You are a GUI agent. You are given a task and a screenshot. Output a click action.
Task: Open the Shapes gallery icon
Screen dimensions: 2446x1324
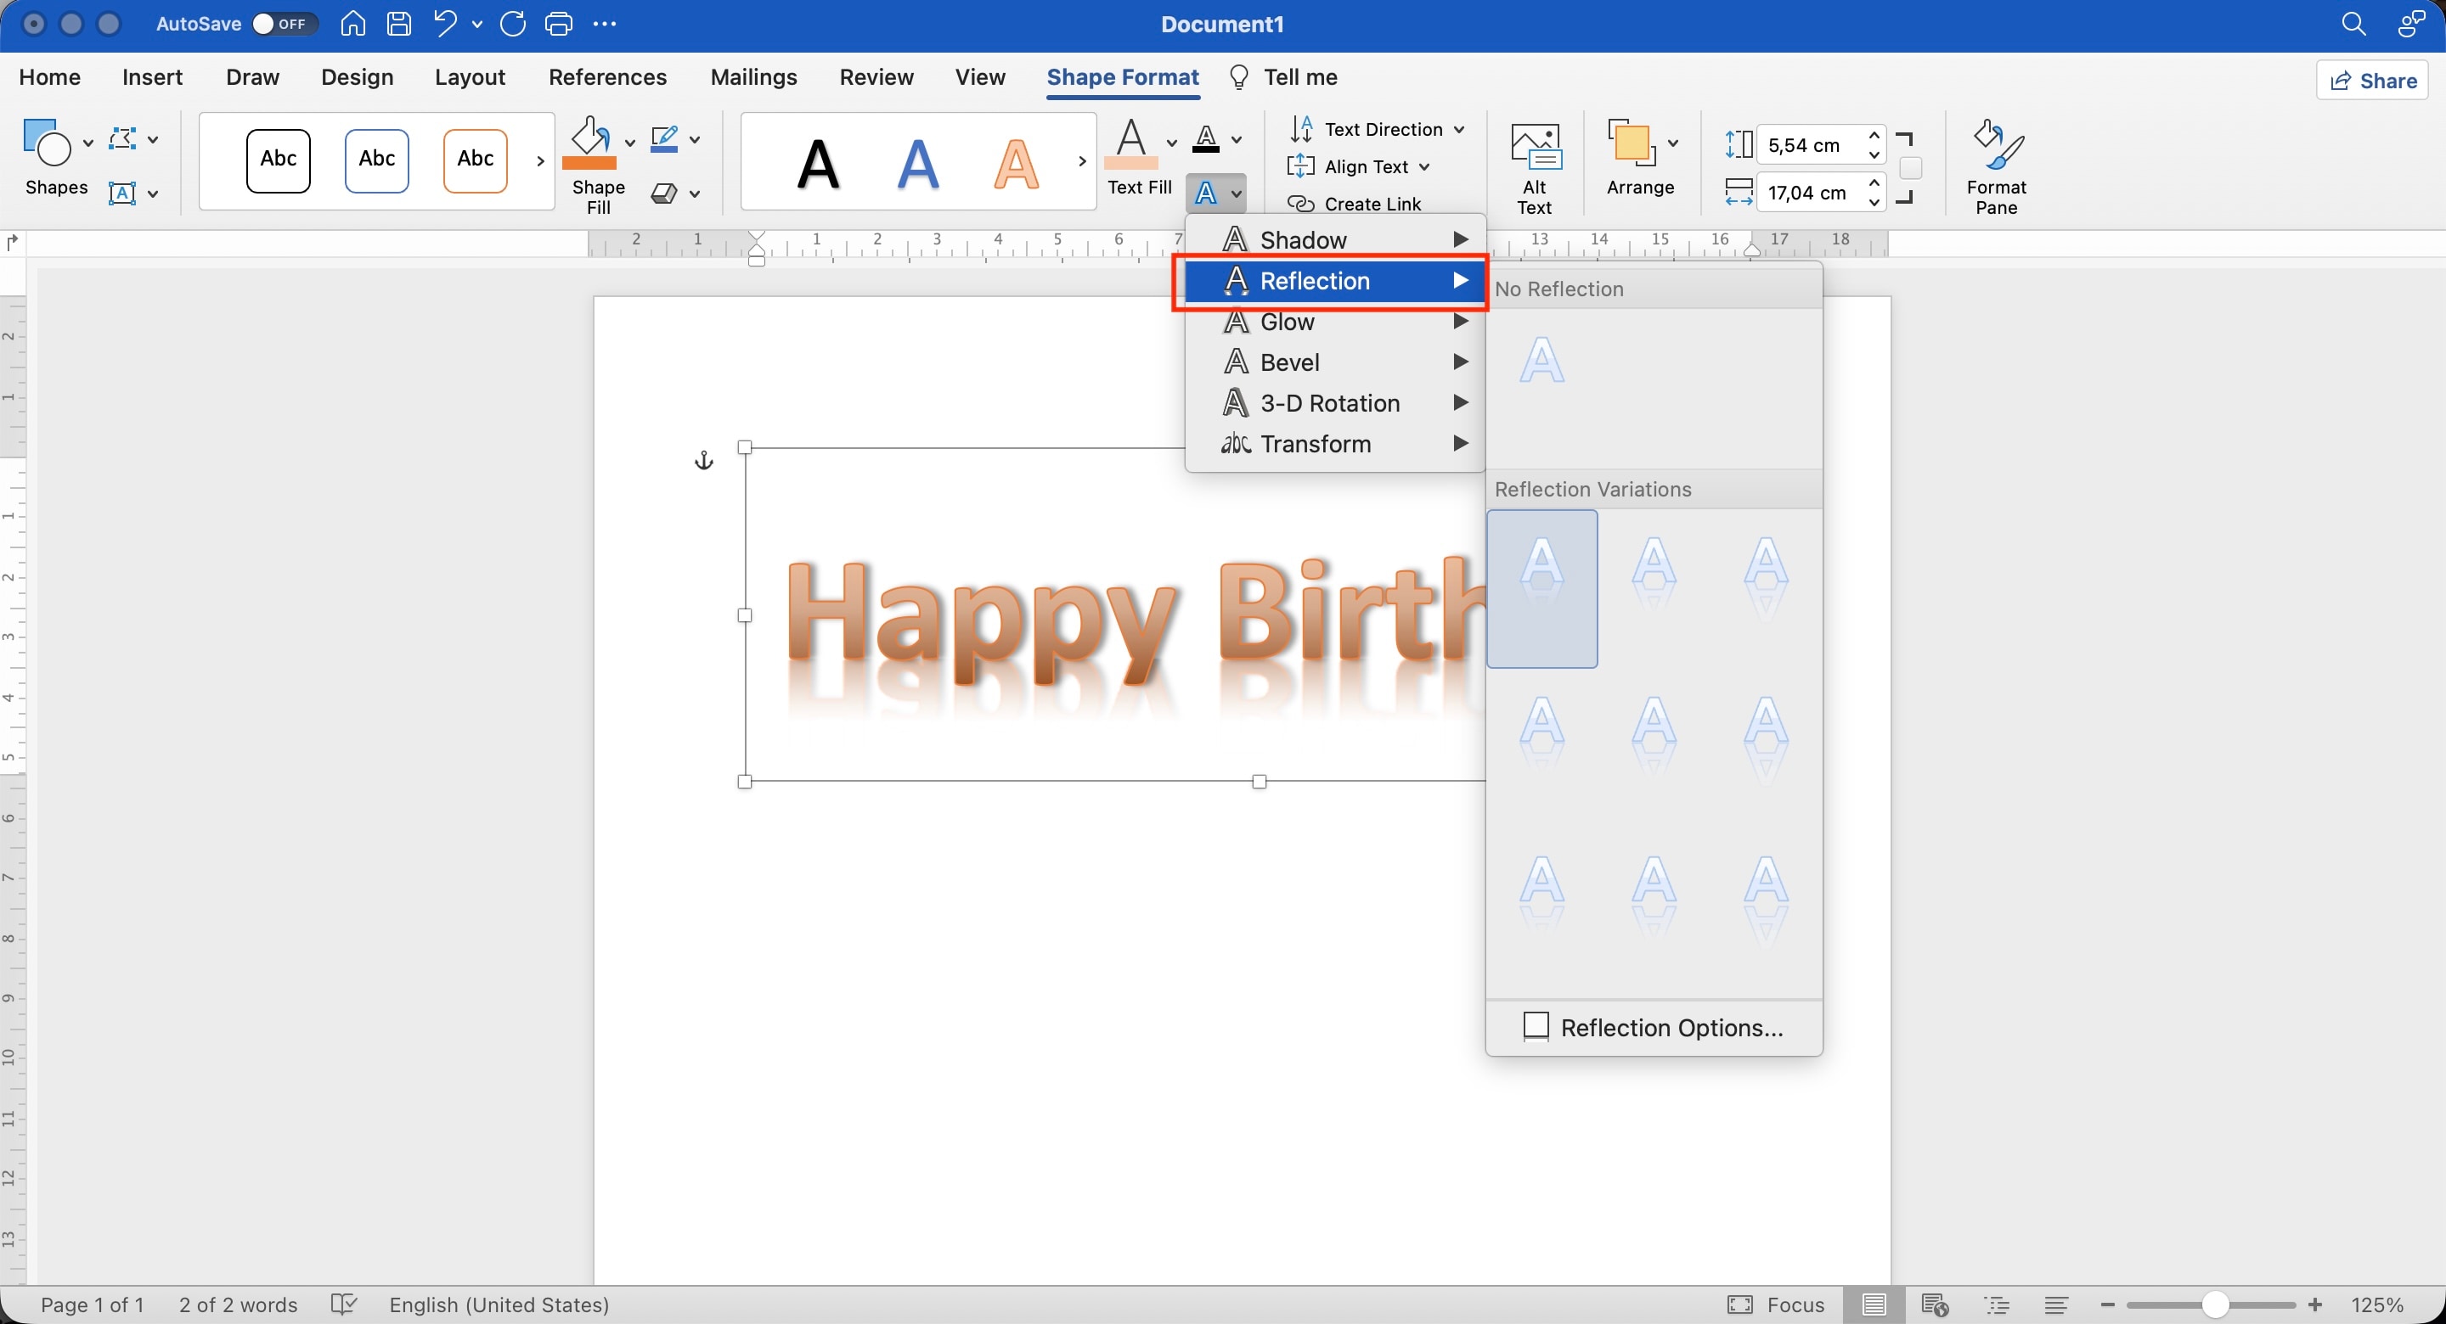47,142
